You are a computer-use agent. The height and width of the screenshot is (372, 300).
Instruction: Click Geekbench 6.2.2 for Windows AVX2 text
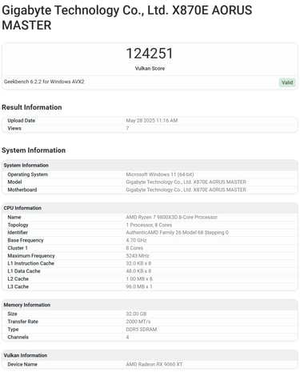(x=44, y=82)
